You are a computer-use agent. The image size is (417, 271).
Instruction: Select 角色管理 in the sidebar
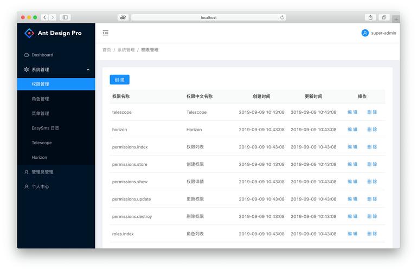(x=40, y=99)
